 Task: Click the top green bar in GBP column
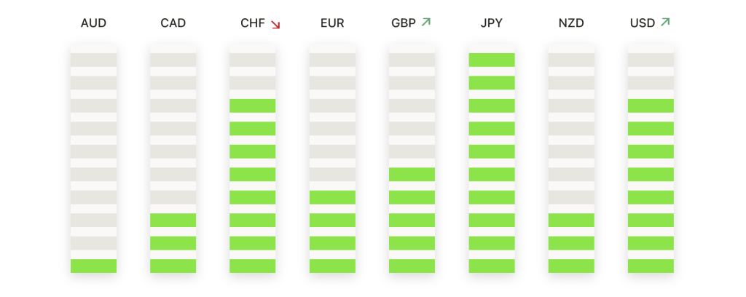(412, 175)
